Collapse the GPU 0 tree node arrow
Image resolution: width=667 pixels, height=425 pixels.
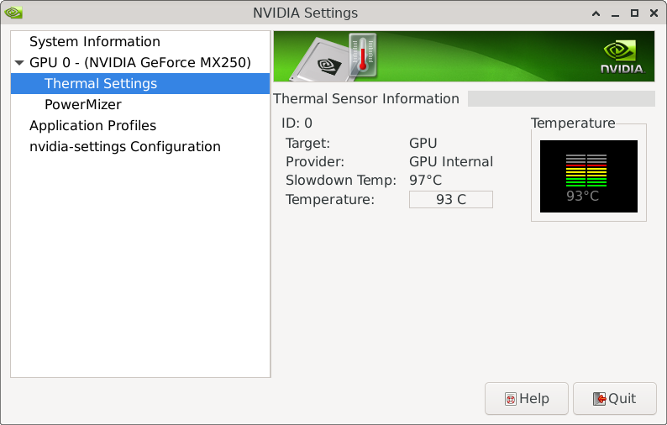pos(19,63)
